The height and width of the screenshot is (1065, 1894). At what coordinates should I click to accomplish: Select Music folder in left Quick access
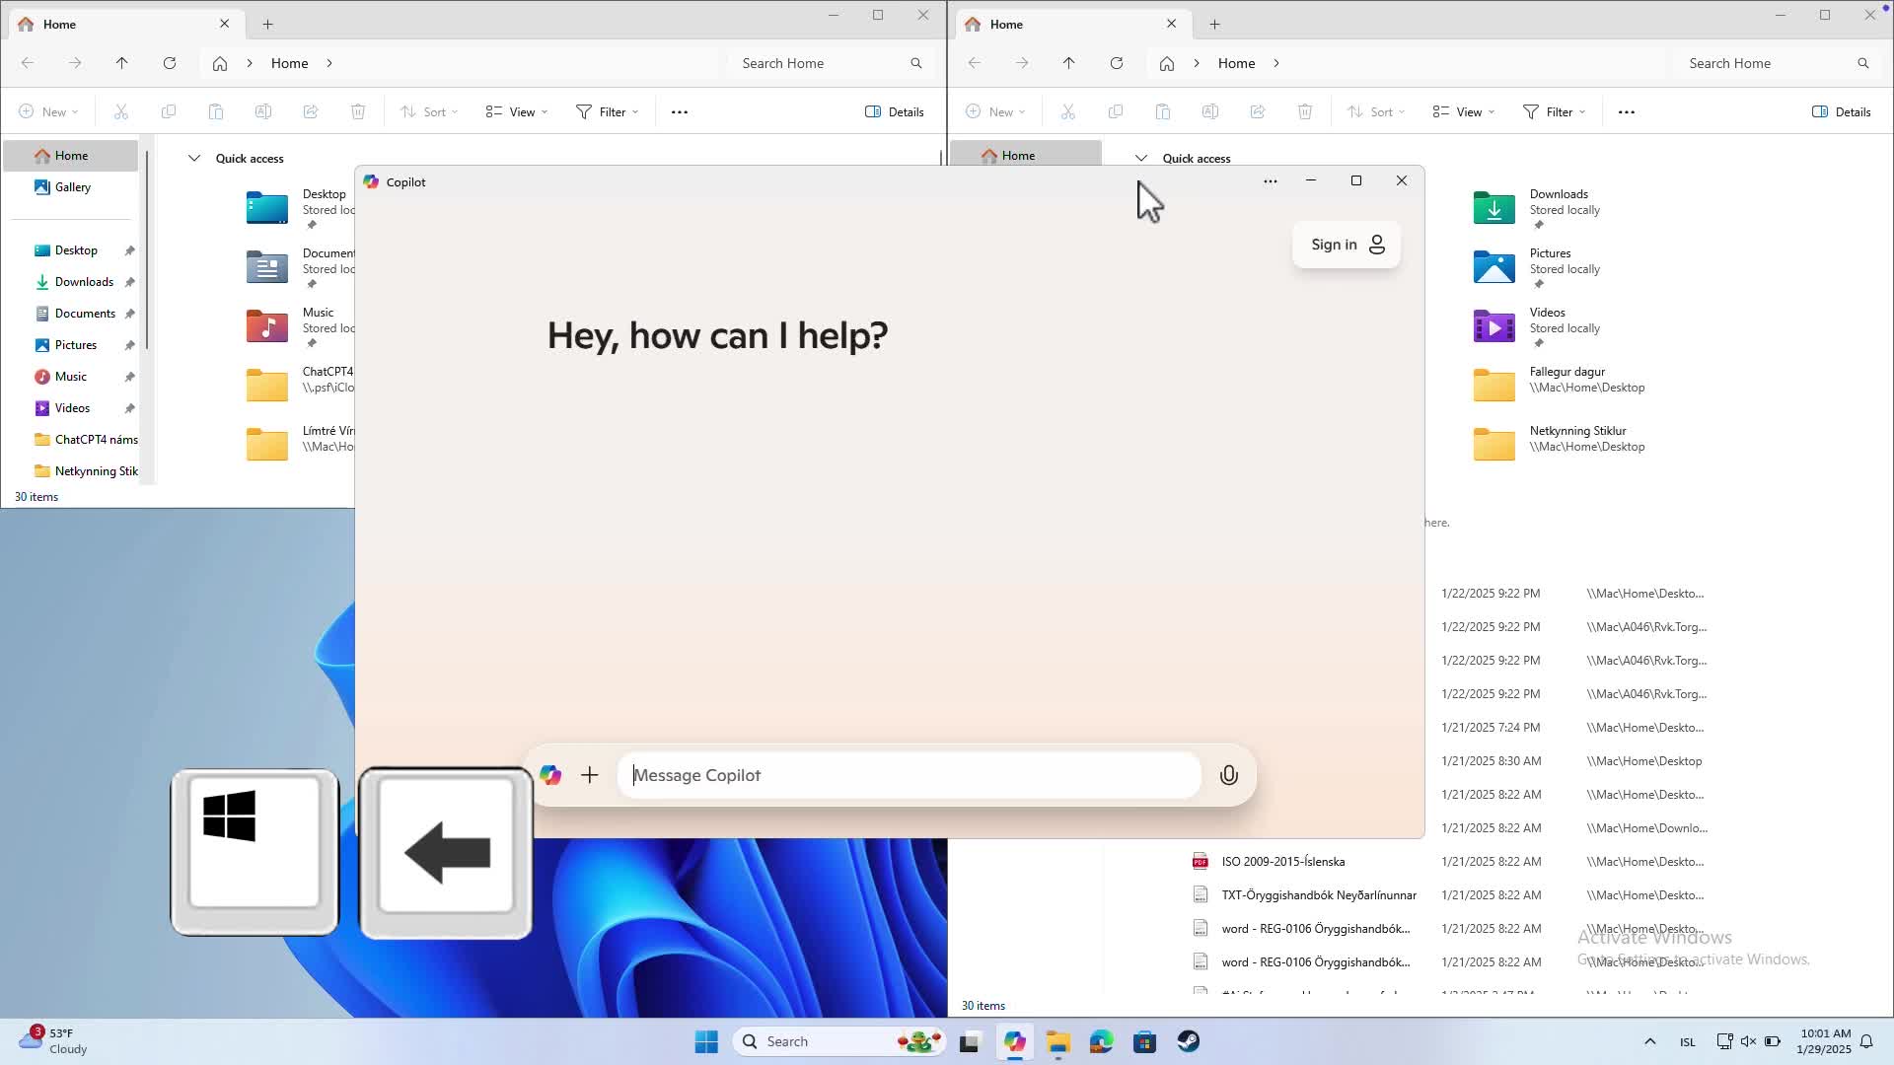click(298, 325)
